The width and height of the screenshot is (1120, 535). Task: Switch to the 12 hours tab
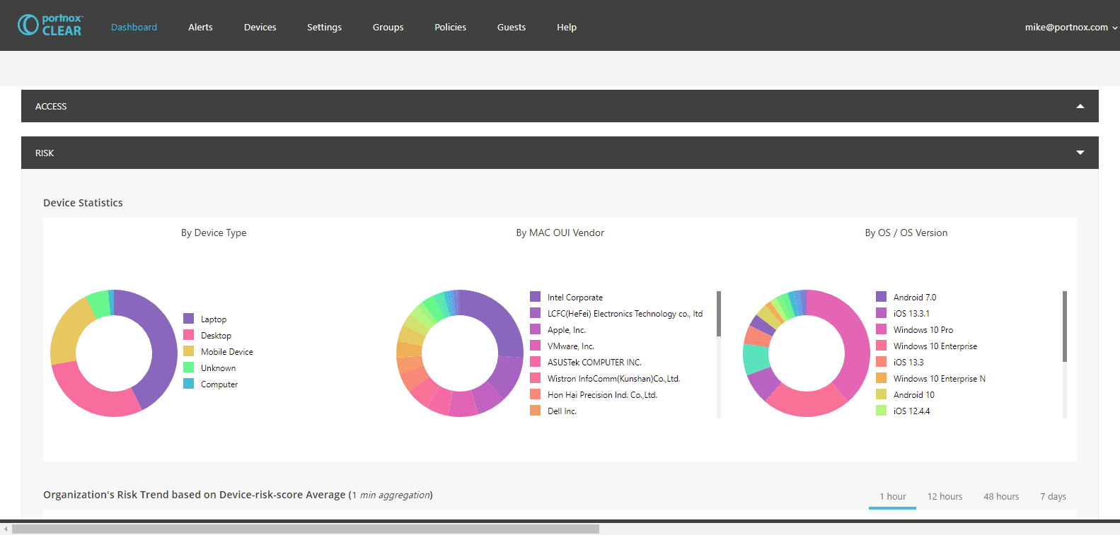tap(945, 497)
